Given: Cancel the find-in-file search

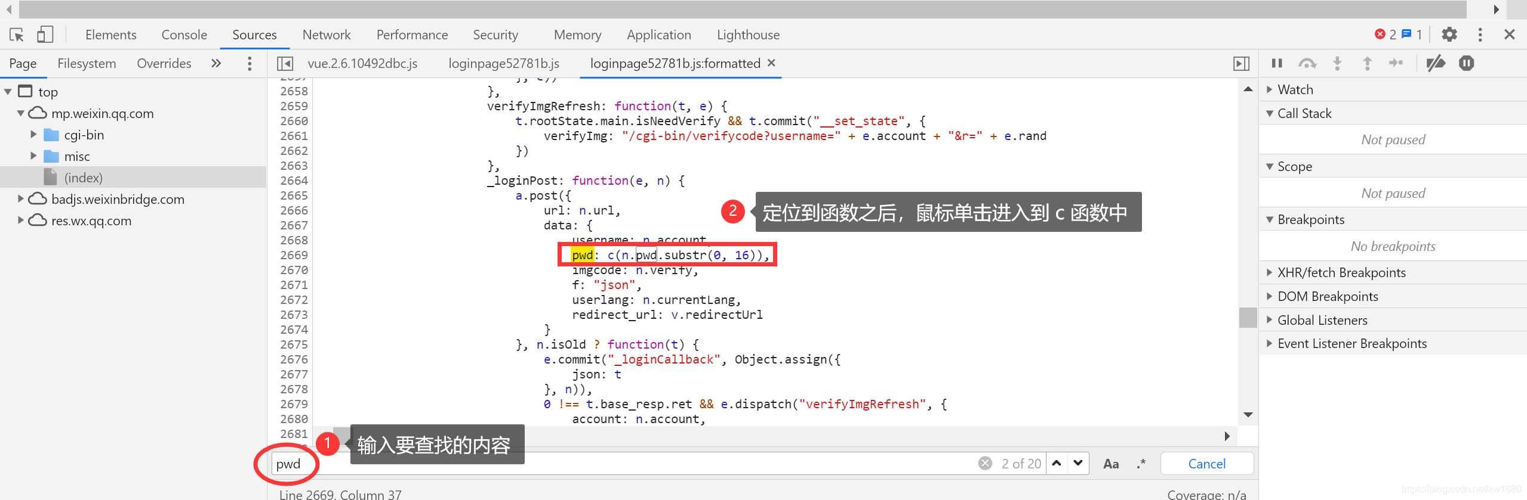Looking at the screenshot, I should 1206,464.
